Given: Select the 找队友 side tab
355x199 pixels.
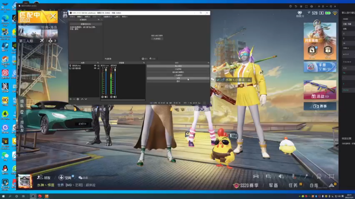Looking at the screenshot, I should click(22, 126).
